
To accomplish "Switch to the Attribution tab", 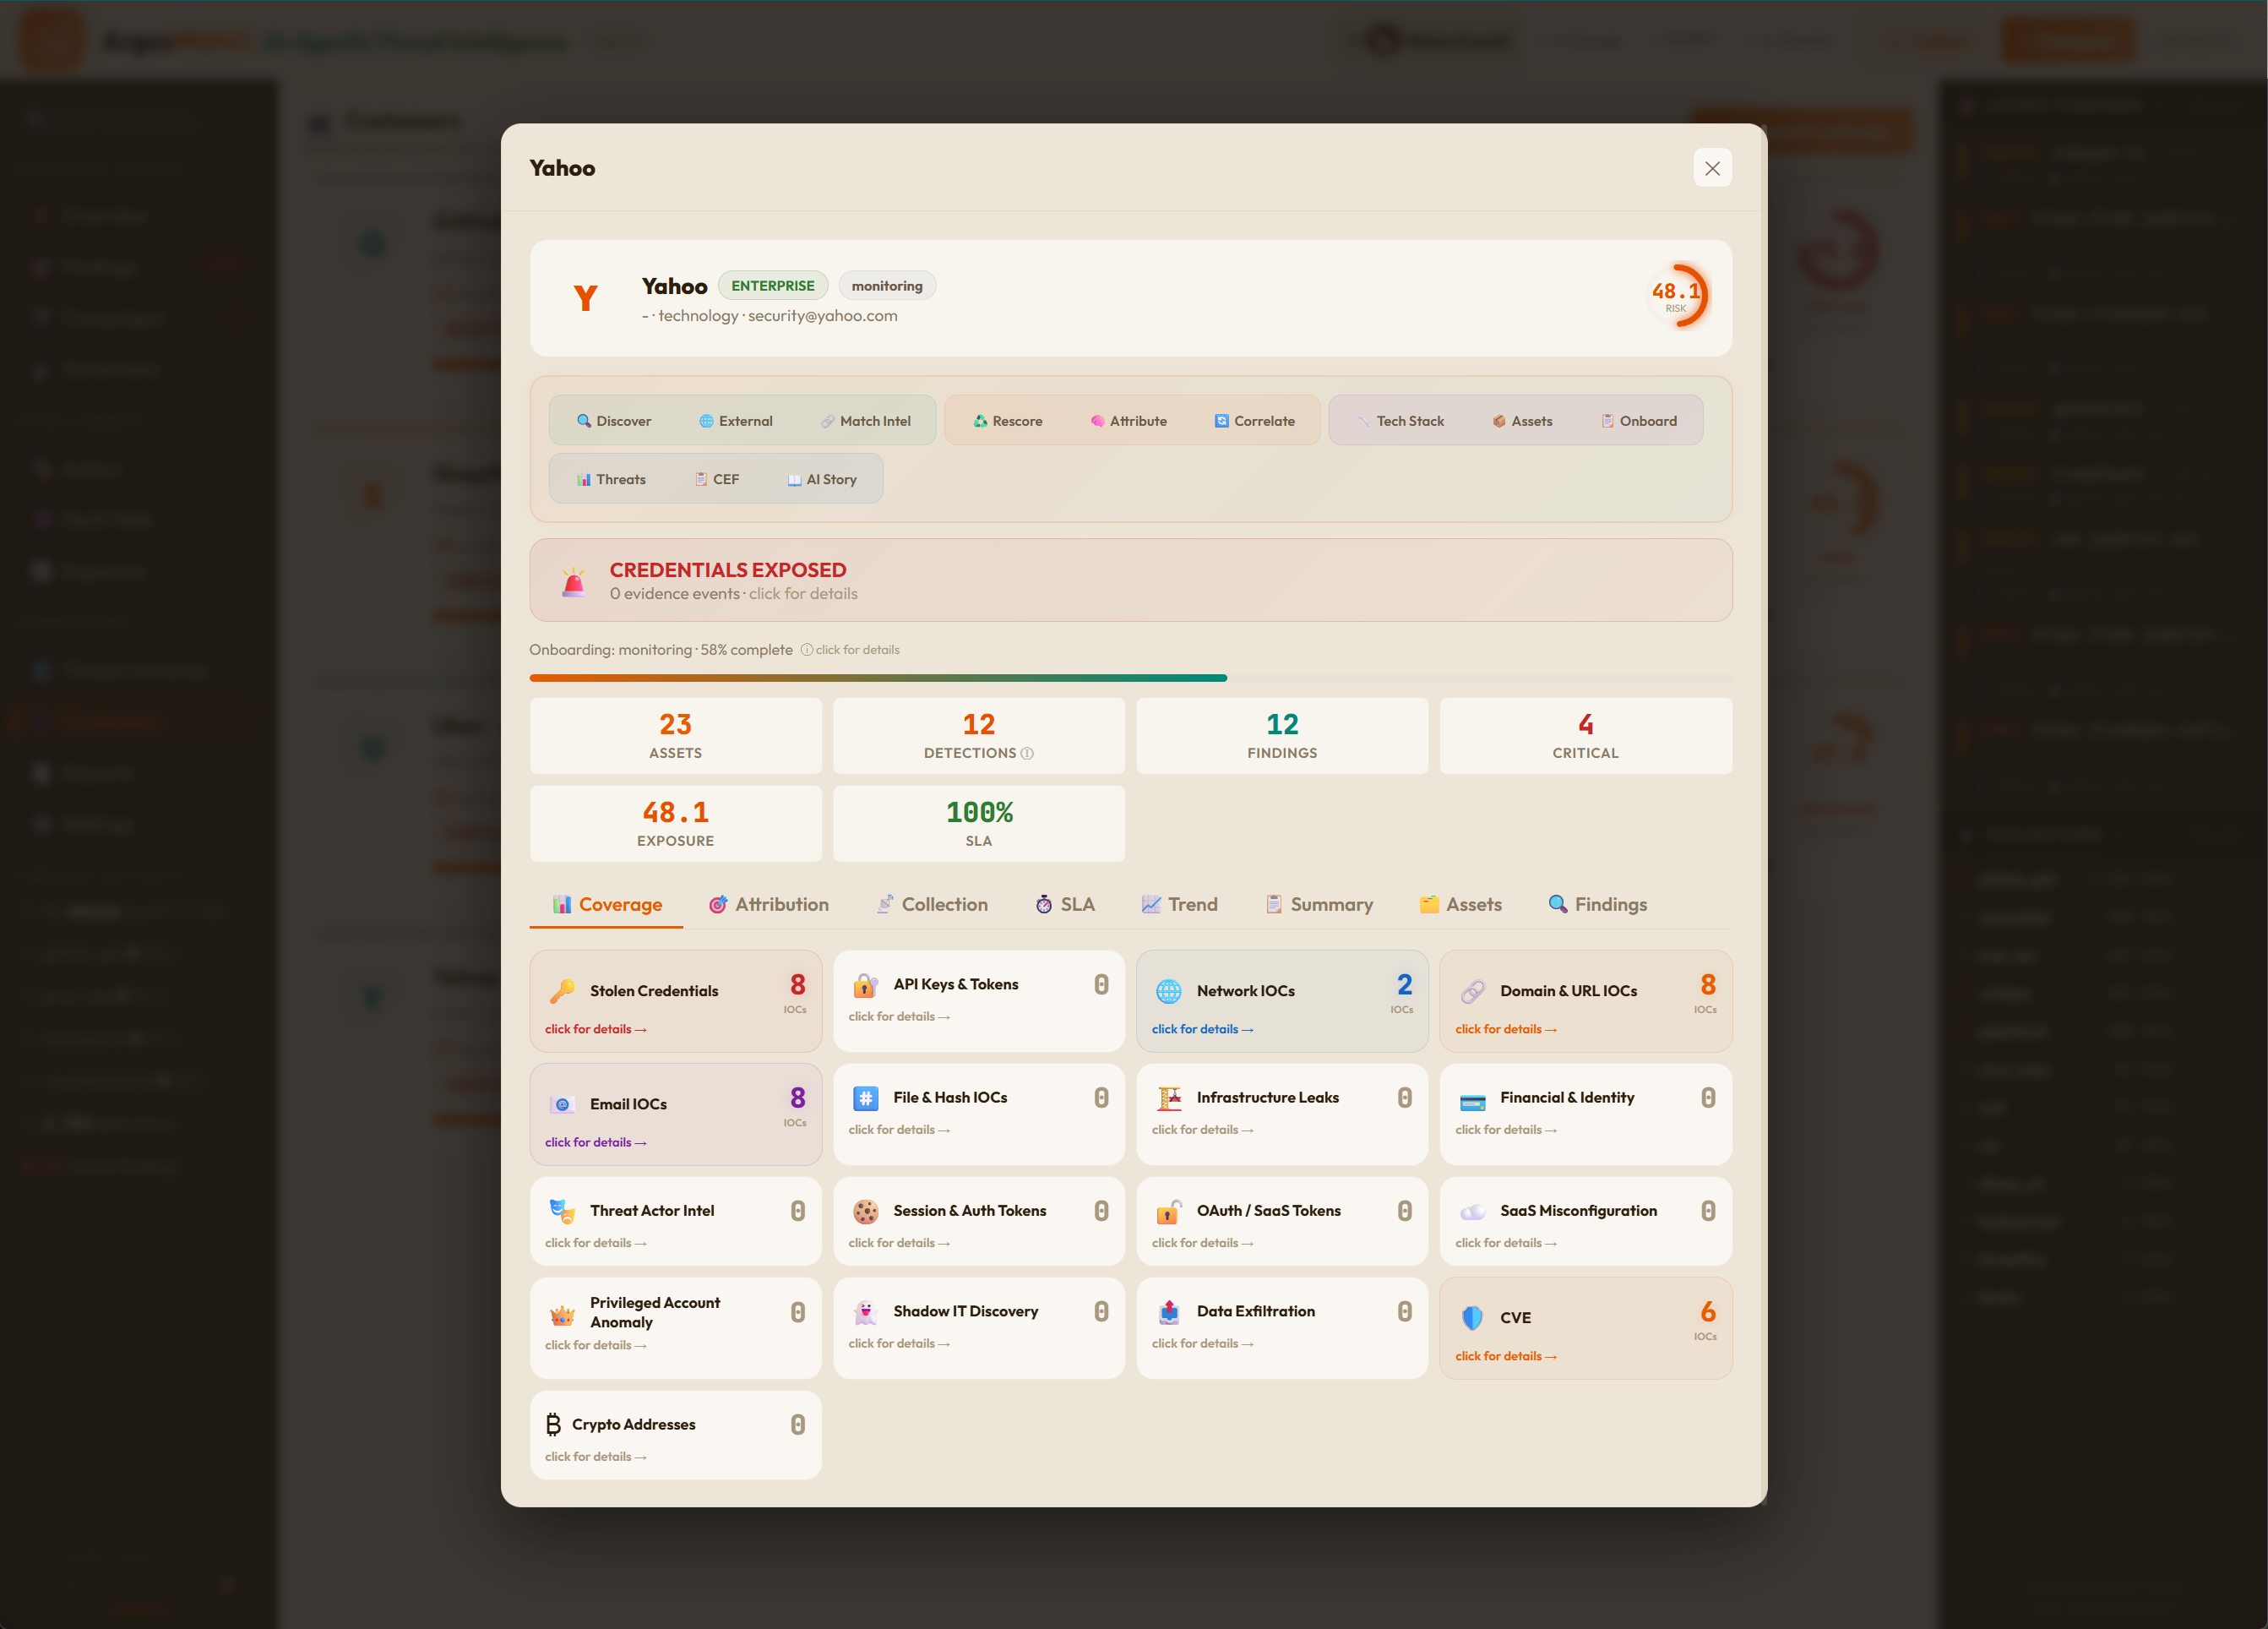I will click(x=768, y=904).
